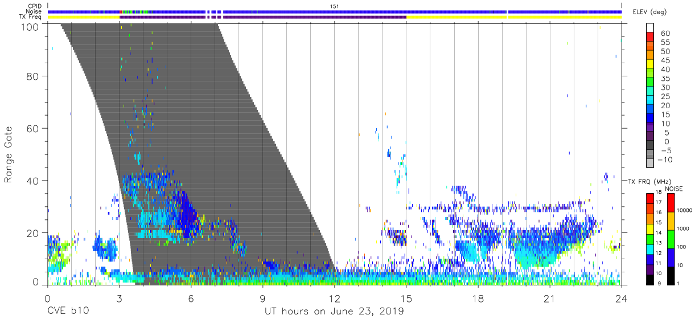This screenshot has width=699, height=323.
Task: Click the 'CVE b10' radar label
Action: point(67,312)
